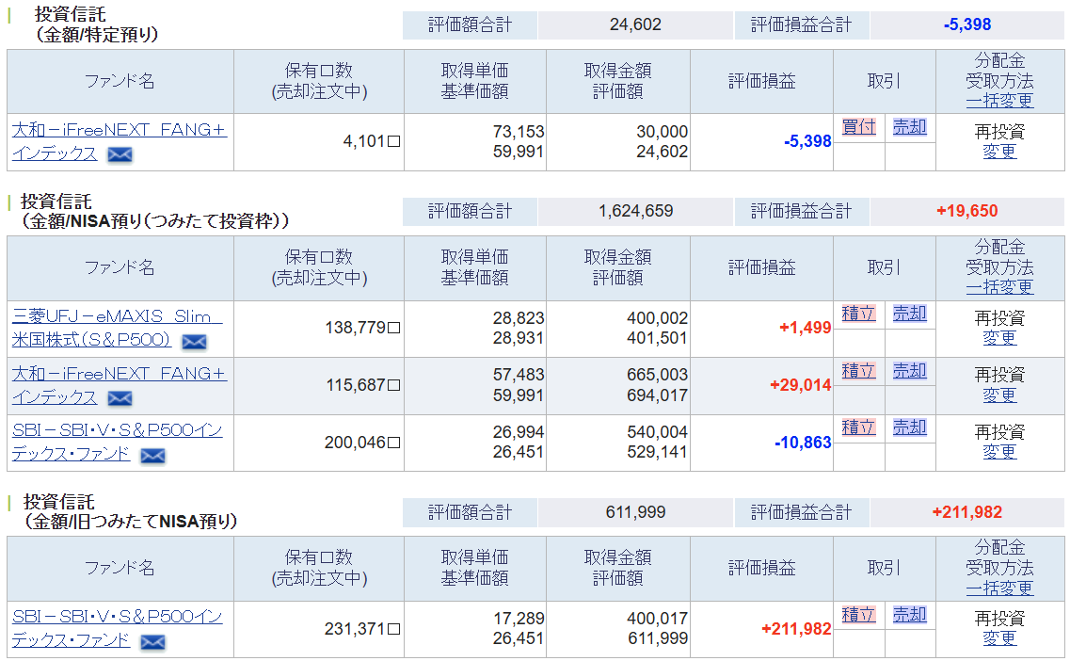Click mail icon beside FANG+ in 特定預り table
Screen dimensions: 1070x661
point(120,155)
